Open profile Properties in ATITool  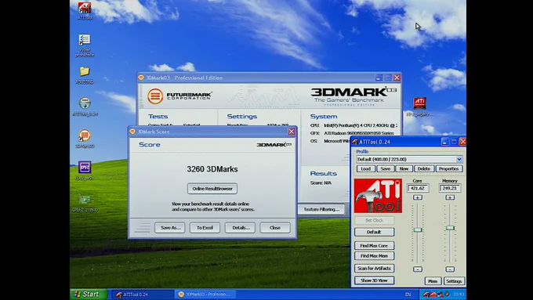click(x=448, y=169)
